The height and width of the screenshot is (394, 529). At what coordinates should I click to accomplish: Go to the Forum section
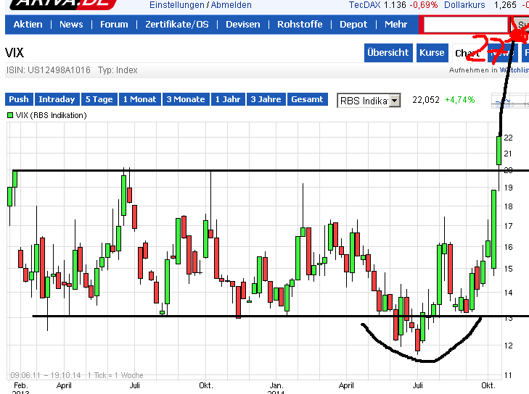(x=114, y=24)
